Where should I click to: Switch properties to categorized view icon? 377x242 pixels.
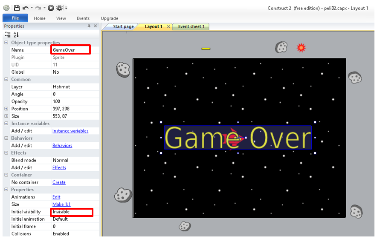point(7,35)
